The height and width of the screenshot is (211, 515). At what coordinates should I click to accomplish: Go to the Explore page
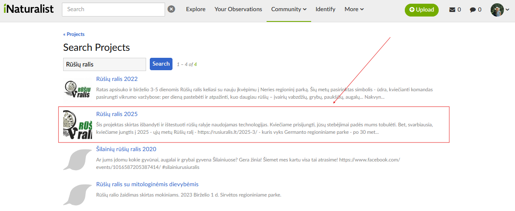[196, 9]
